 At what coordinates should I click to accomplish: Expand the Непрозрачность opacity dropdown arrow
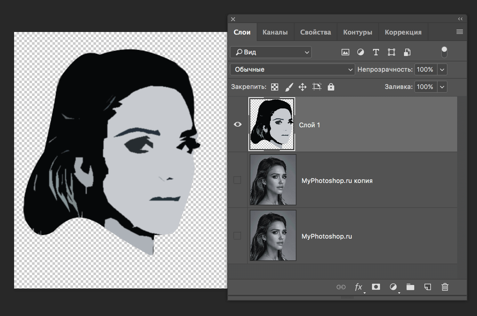442,70
